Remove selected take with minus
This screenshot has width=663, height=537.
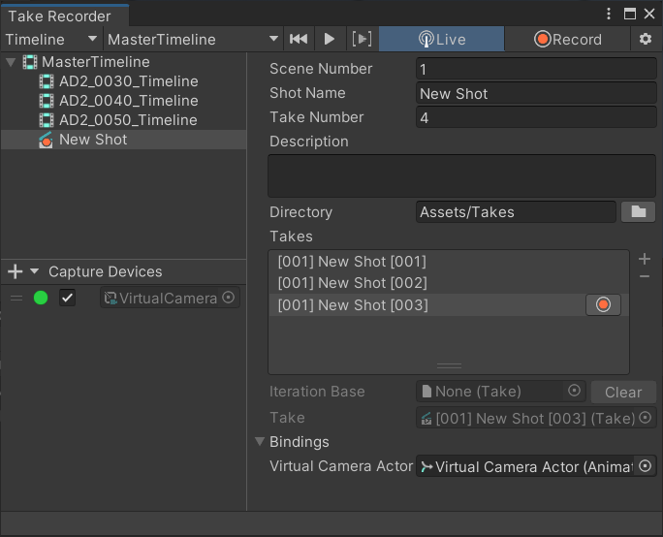645,276
